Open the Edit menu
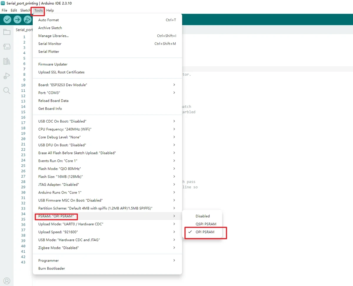Image resolution: width=353 pixels, height=286 pixels. click(x=14, y=10)
